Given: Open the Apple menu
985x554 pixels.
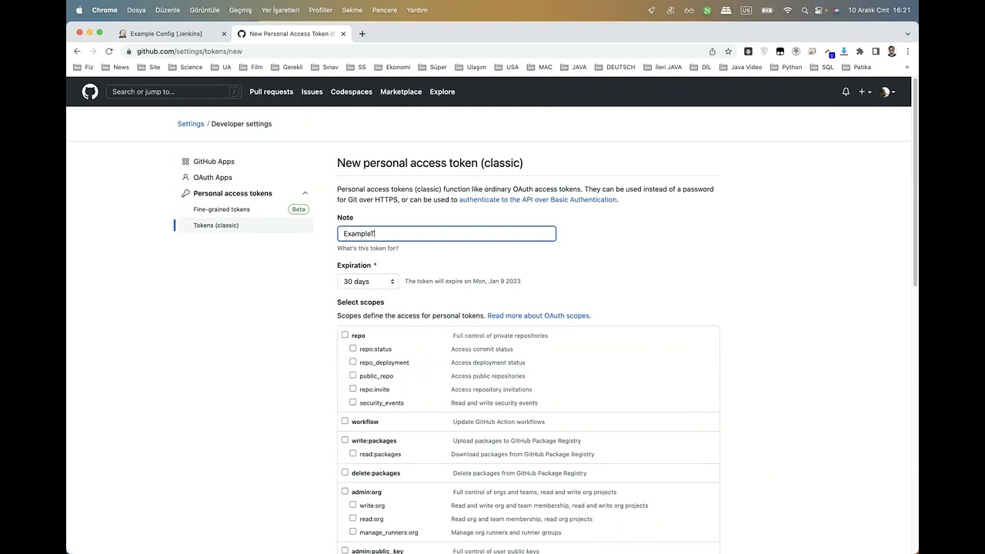Looking at the screenshot, I should [x=78, y=10].
